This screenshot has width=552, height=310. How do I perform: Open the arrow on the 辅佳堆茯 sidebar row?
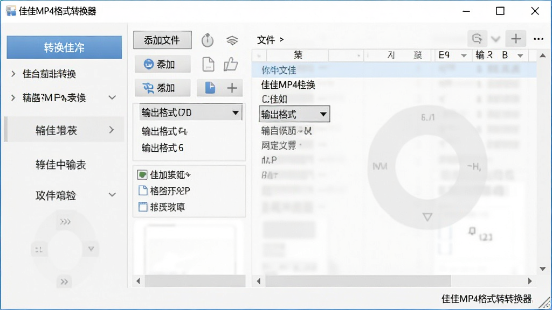(112, 130)
